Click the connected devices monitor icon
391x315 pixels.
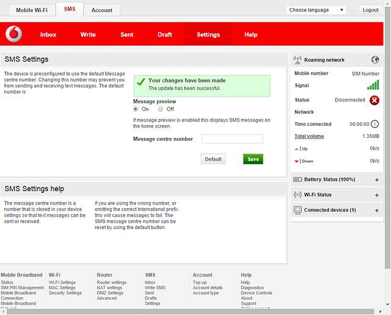[298, 210]
